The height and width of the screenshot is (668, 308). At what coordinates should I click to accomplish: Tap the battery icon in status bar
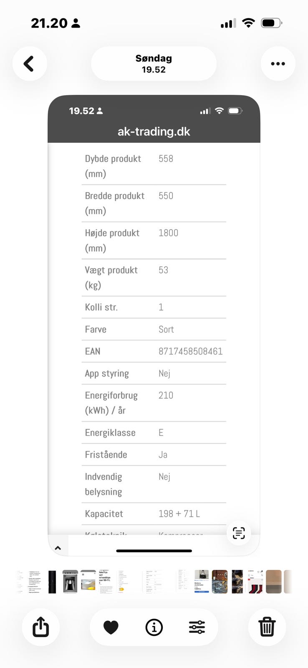(x=271, y=23)
